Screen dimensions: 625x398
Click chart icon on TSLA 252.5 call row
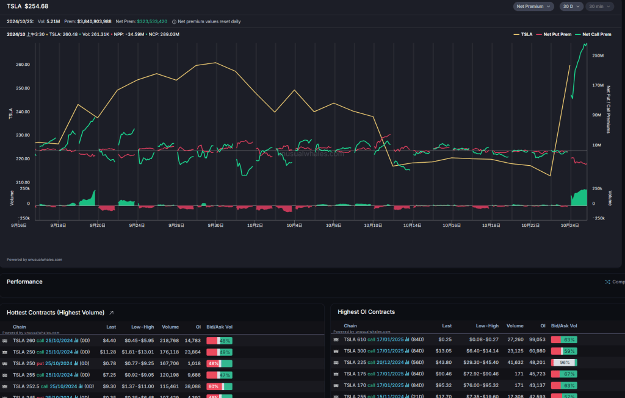[x=79, y=386]
